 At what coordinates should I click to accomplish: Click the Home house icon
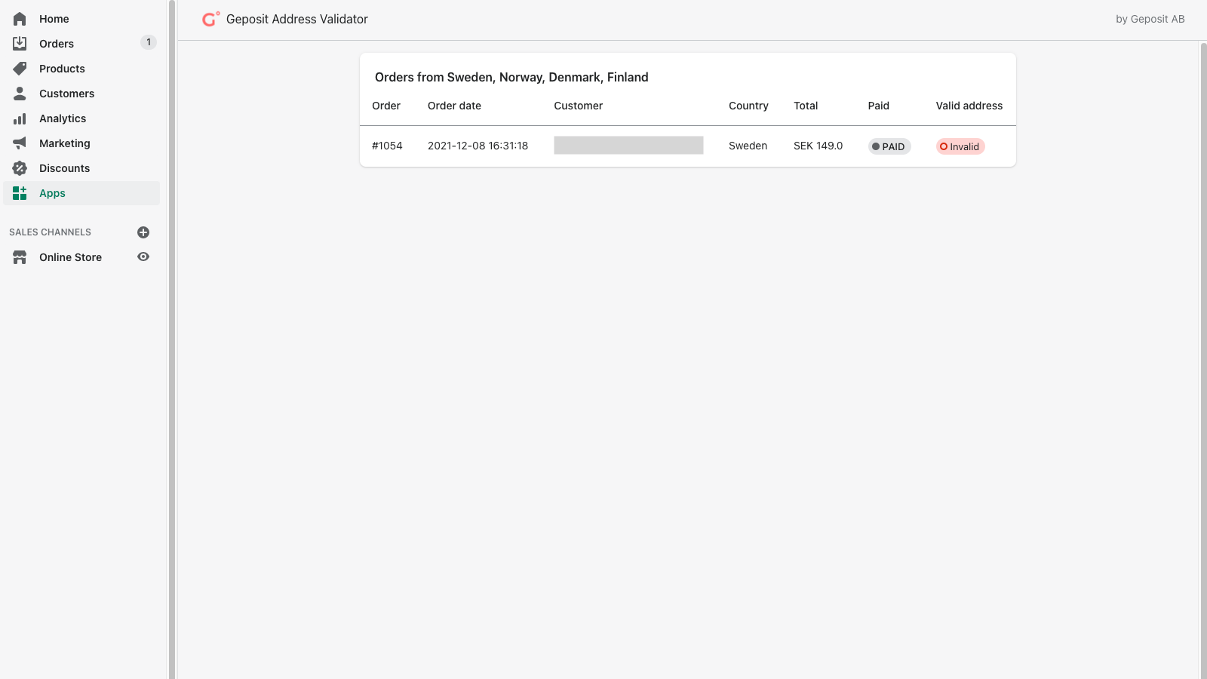tap(20, 19)
